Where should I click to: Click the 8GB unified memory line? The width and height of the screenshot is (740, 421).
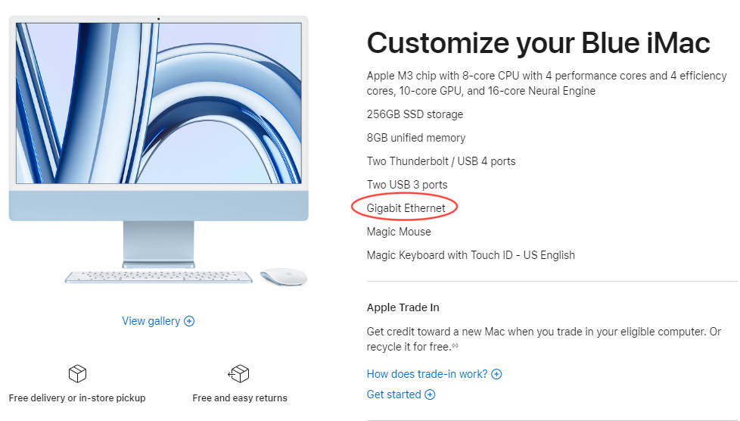[x=416, y=138]
